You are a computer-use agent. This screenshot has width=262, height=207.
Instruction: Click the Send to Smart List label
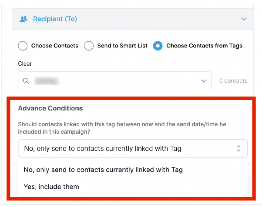pos(122,46)
